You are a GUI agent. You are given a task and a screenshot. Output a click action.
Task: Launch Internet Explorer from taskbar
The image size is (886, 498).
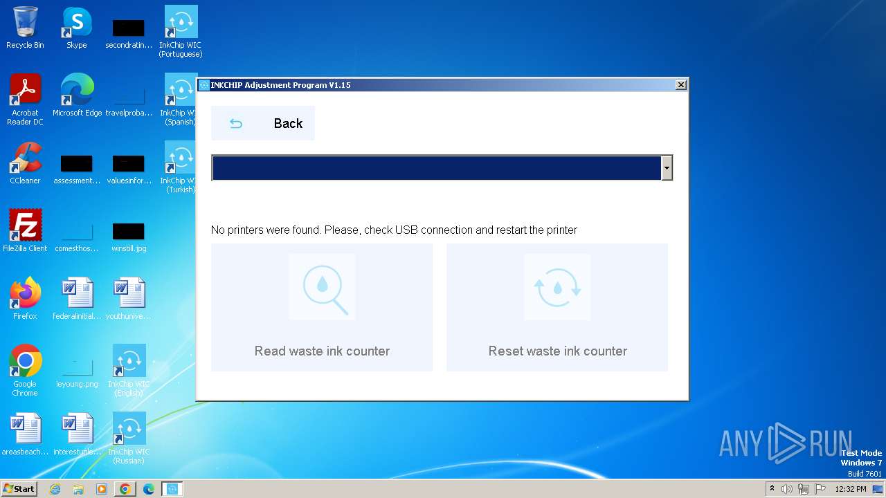55,489
